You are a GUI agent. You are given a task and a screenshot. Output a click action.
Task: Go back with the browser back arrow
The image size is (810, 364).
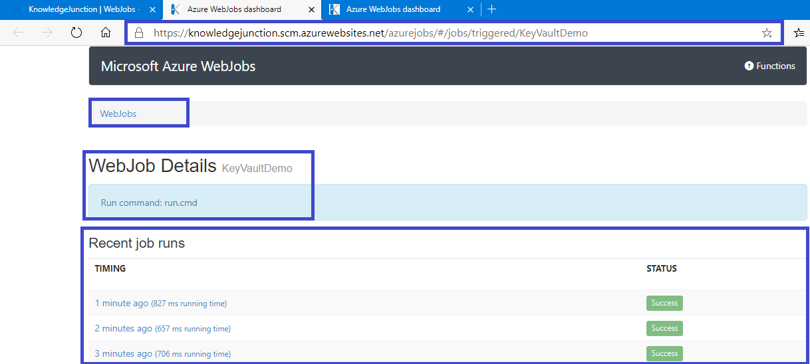[x=19, y=33]
